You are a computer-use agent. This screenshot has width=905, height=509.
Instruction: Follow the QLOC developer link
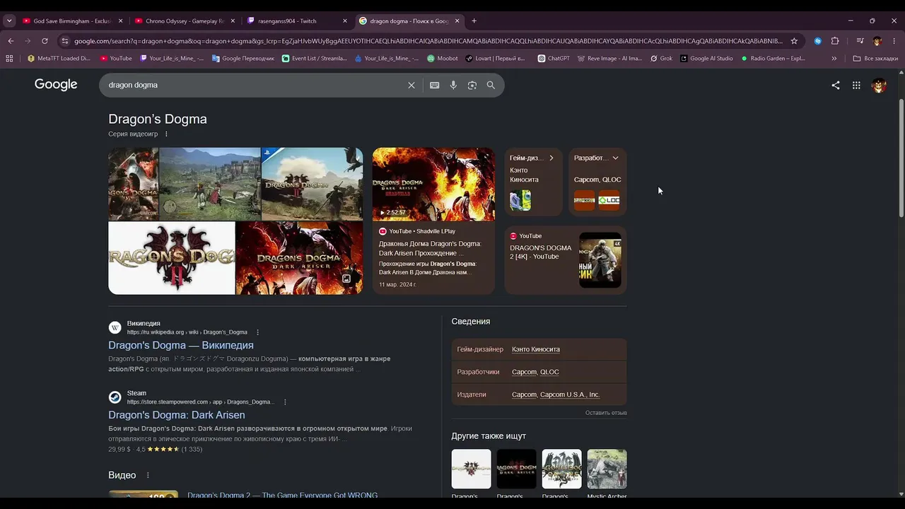tap(549, 373)
